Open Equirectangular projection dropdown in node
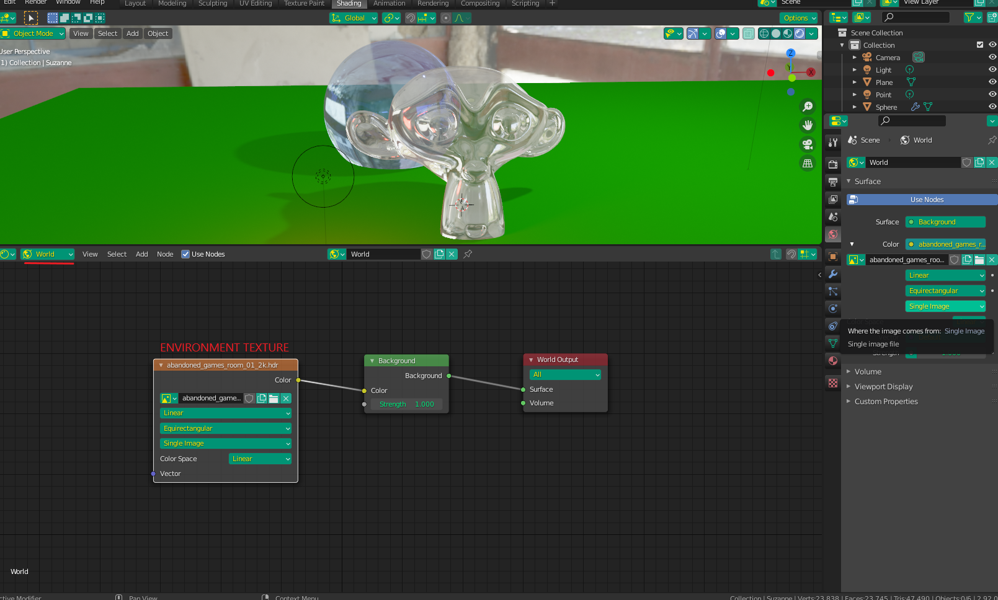 (226, 428)
